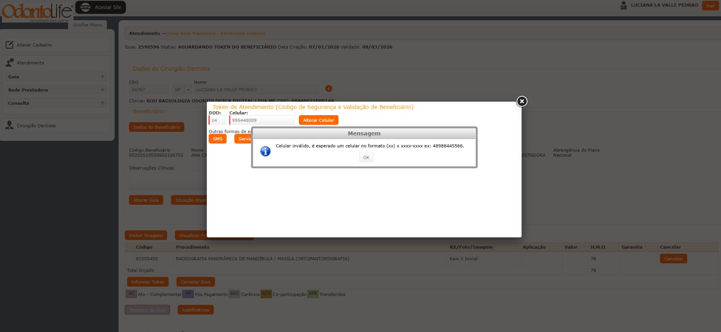Click the CRO number field
Viewport: 721px width, 332px height.
149,90
